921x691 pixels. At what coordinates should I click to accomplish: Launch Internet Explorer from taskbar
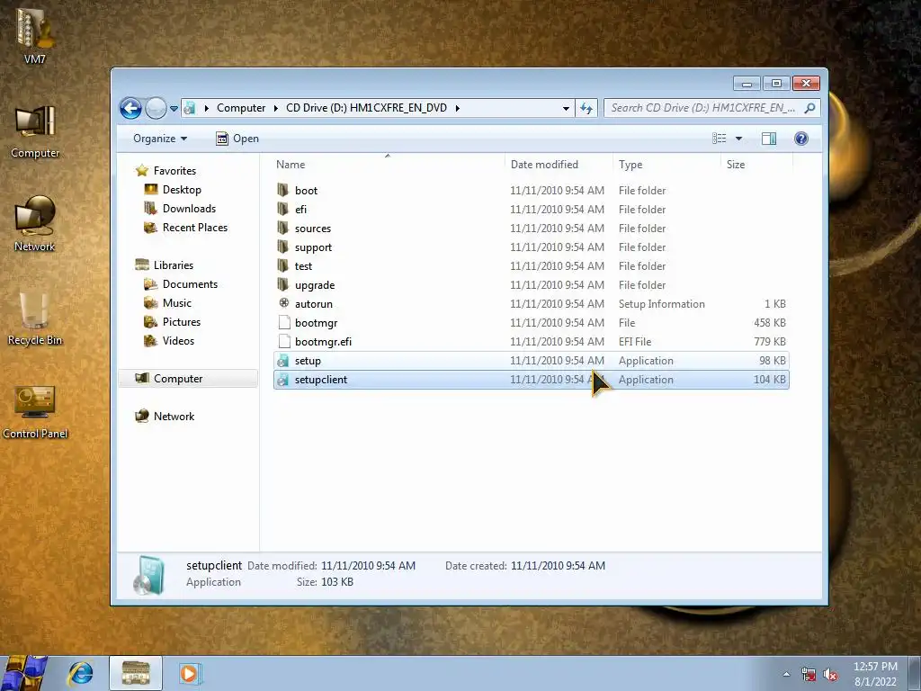point(80,673)
